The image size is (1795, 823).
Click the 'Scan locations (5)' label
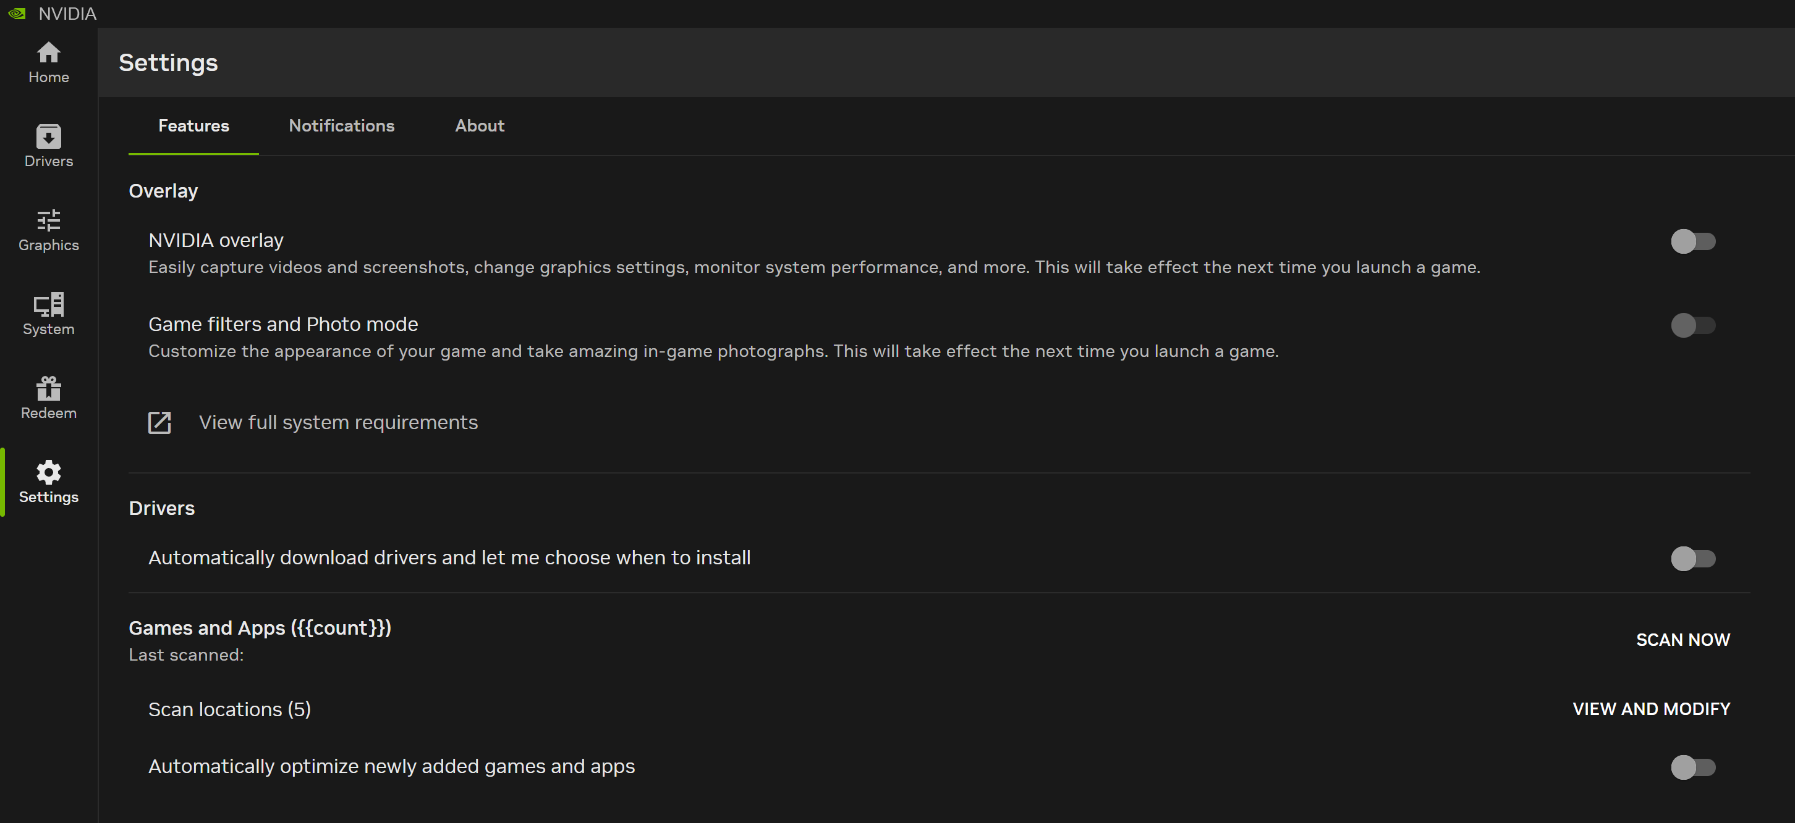pyautogui.click(x=229, y=709)
